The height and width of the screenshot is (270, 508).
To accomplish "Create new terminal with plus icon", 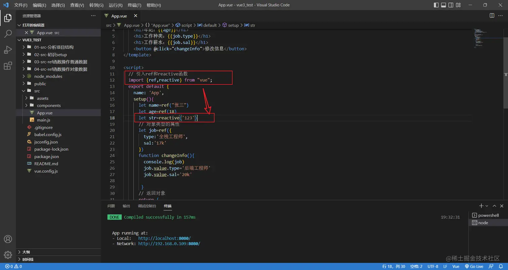I will coord(481,206).
